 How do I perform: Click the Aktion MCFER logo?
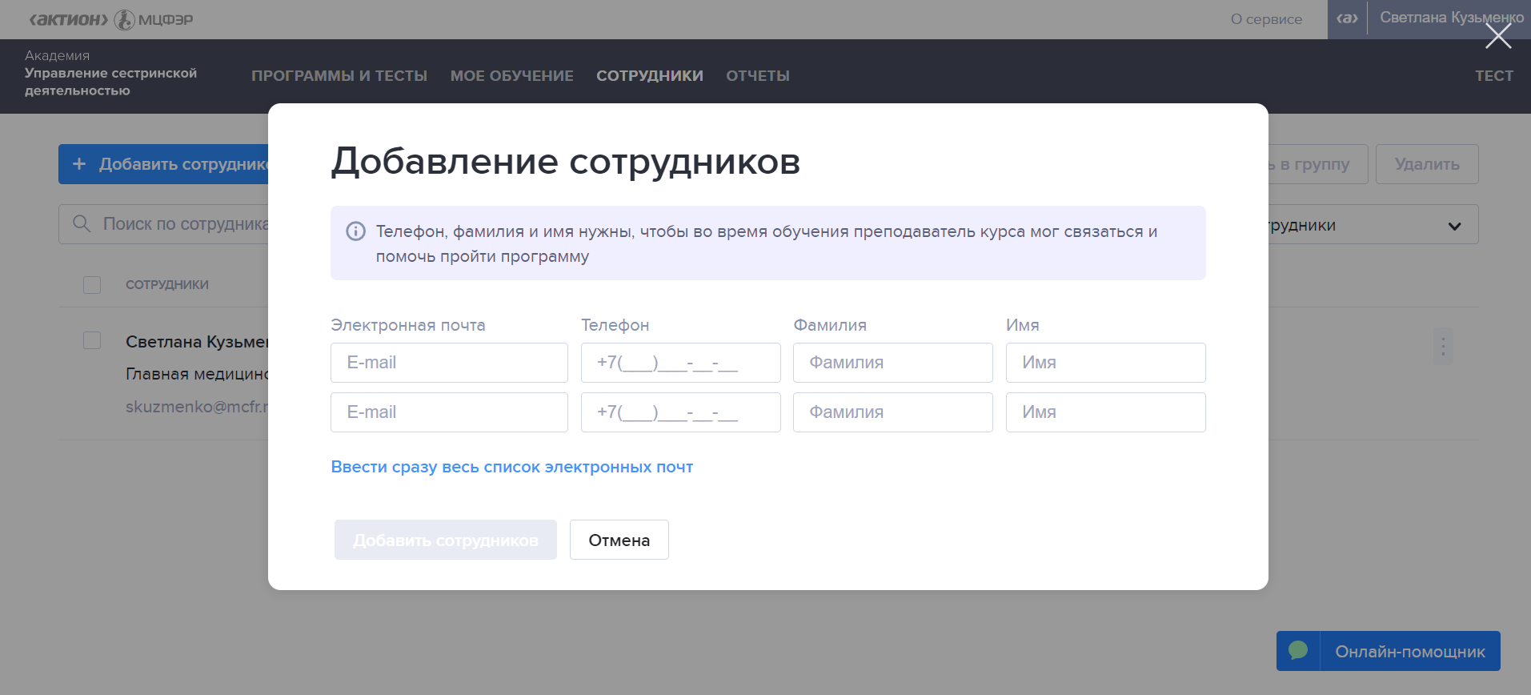[110, 19]
